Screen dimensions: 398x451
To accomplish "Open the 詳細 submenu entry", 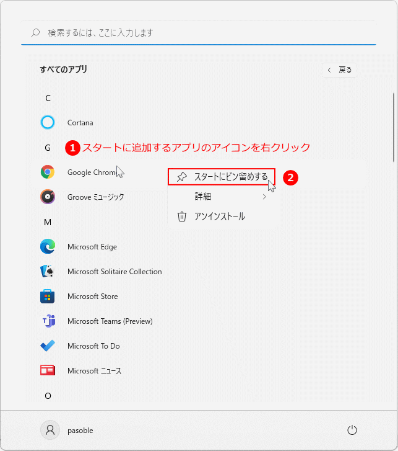I will click(222, 197).
